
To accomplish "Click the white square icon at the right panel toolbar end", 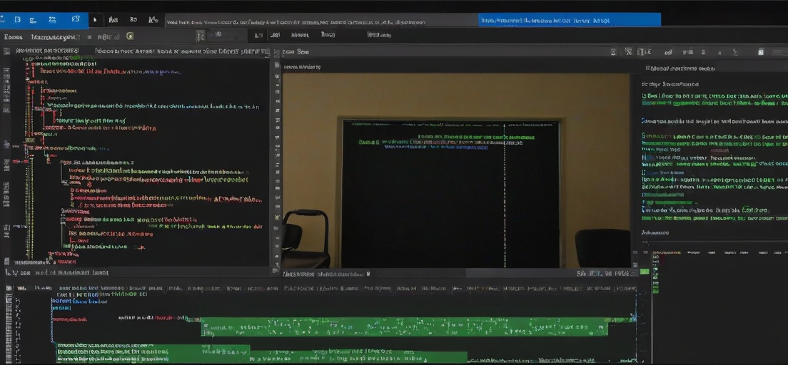I will tap(761, 52).
